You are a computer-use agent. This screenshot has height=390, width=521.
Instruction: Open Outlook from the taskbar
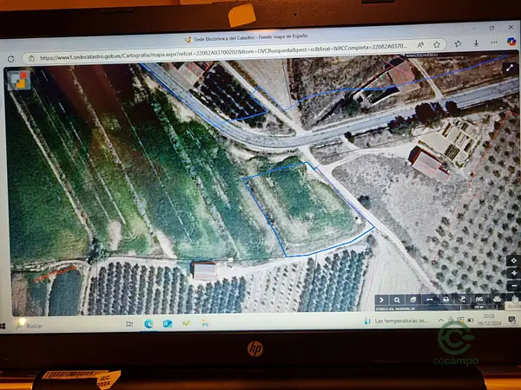click(168, 323)
